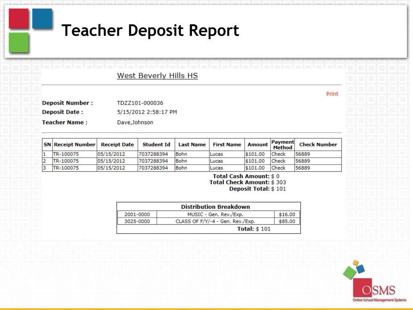Select receipt TR-100075 in row SN 1
The height and width of the screenshot is (310, 413).
[x=66, y=154]
